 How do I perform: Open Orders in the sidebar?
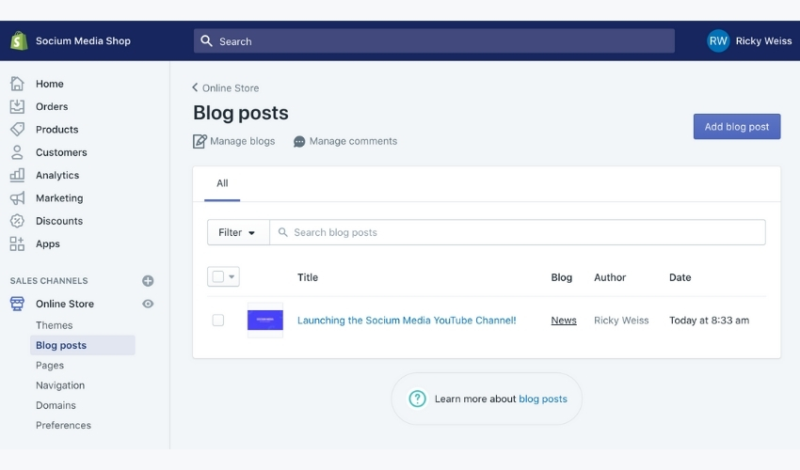(x=52, y=106)
